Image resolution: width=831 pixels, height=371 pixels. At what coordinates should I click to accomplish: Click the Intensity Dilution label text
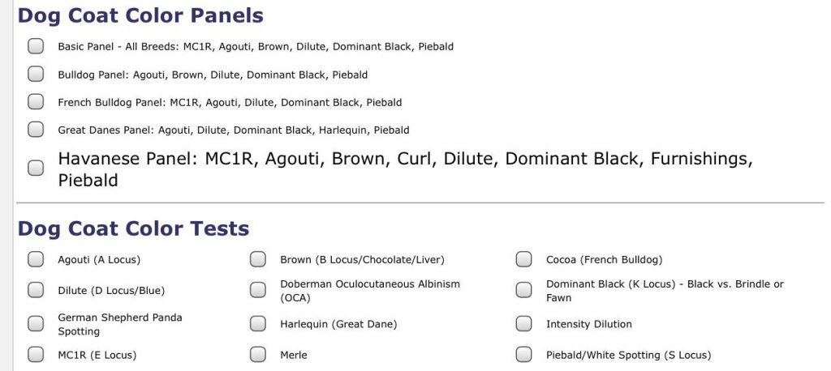click(588, 324)
